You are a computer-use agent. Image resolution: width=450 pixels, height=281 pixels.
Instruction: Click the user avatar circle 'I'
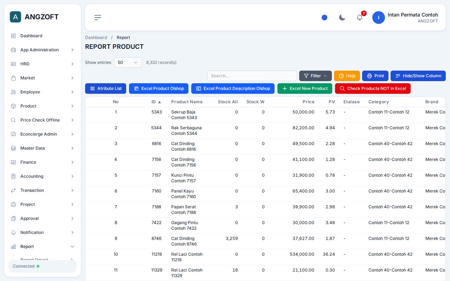[x=379, y=18]
